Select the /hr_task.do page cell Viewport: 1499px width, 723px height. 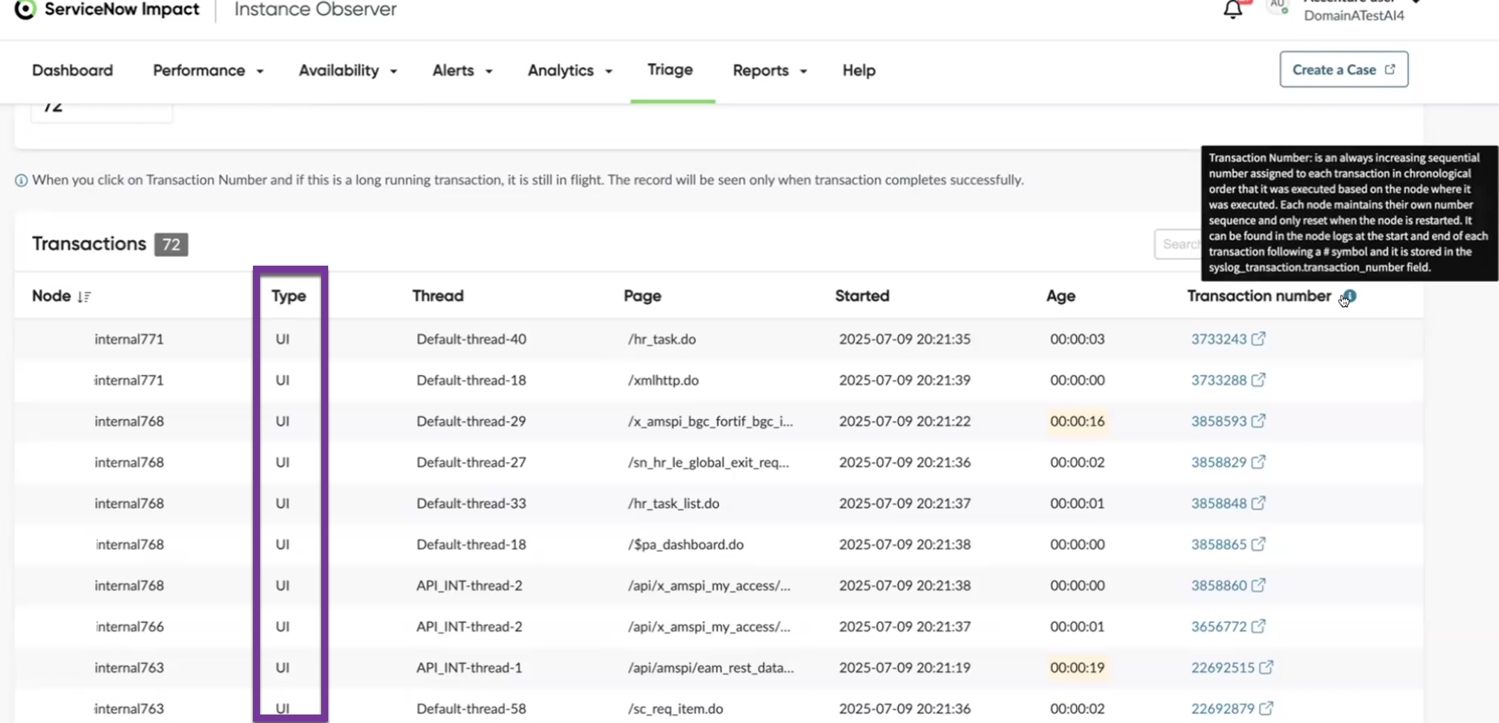661,339
